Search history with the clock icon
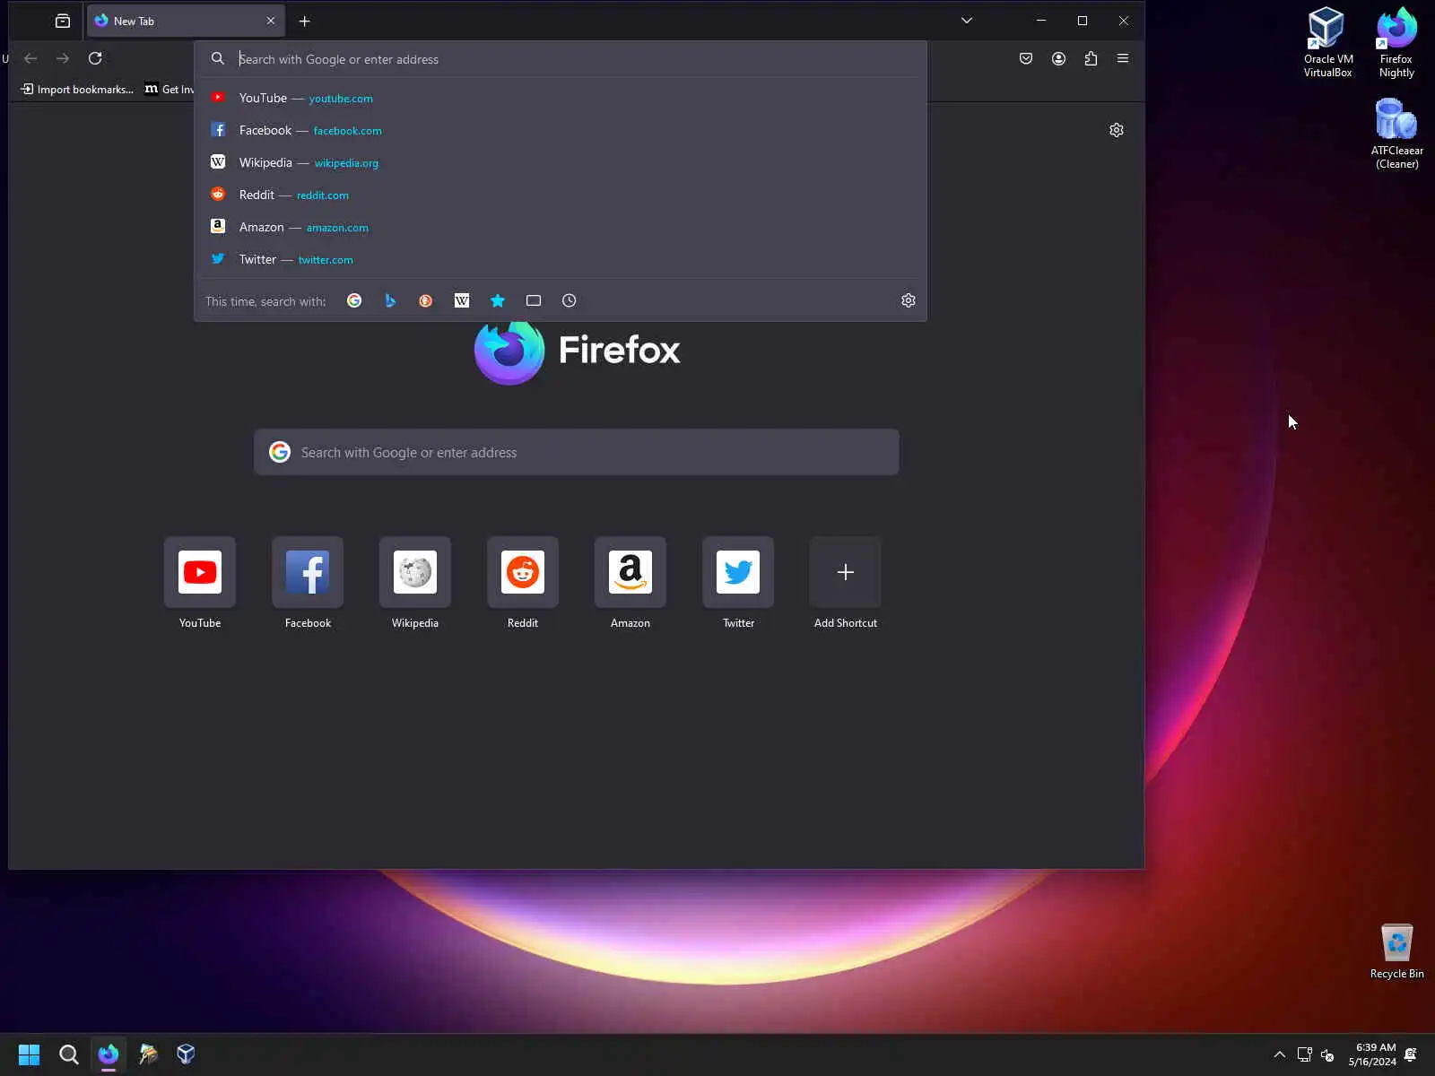The image size is (1435, 1076). pos(570,300)
